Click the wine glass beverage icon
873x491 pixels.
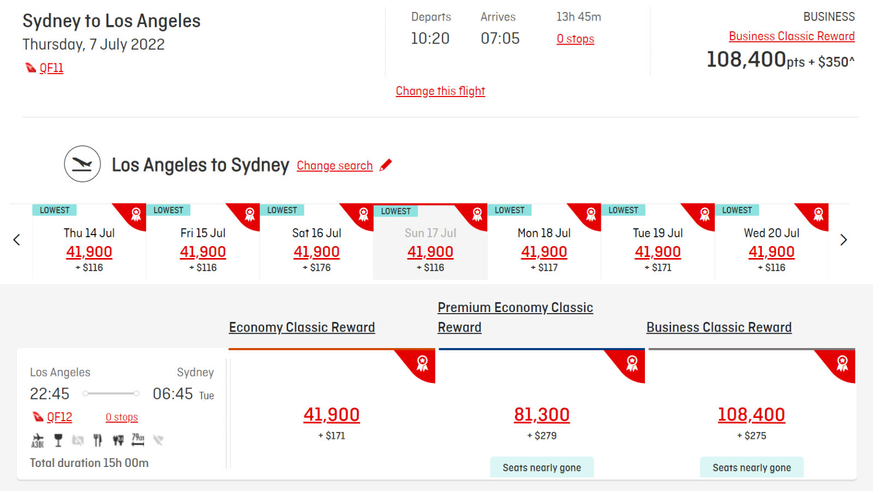tap(58, 440)
